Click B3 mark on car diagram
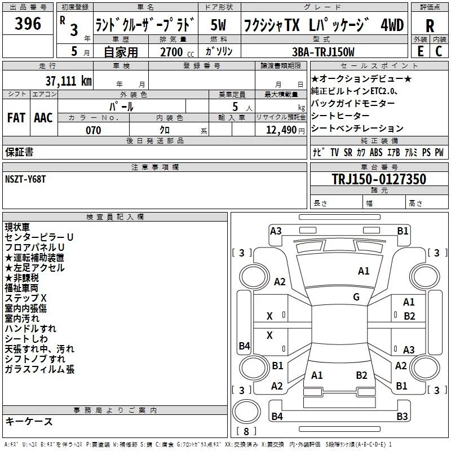The image size is (451, 451). click(402, 416)
